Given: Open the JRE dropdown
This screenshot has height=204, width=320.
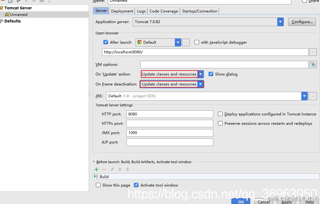Looking at the screenshot, I should (304, 96).
